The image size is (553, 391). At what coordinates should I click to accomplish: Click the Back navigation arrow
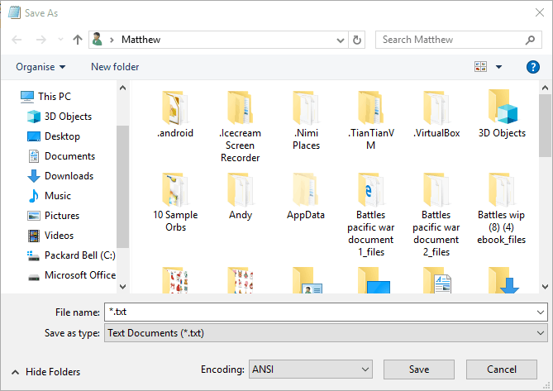coord(17,40)
